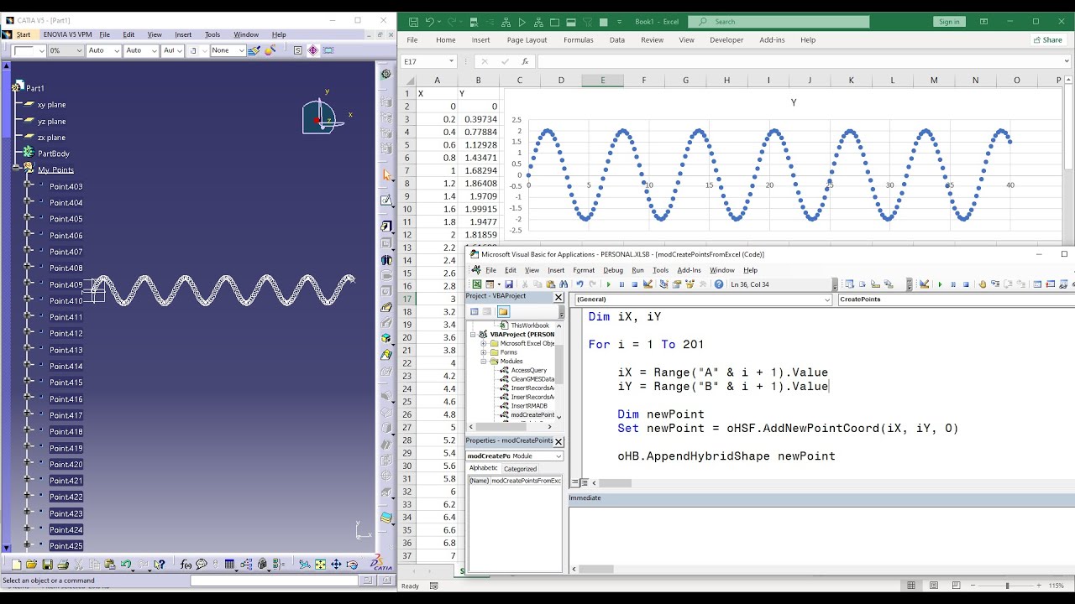Image resolution: width=1075 pixels, height=604 pixels.
Task: Click Excel formula bar fx Insert Function
Action: (x=525, y=61)
